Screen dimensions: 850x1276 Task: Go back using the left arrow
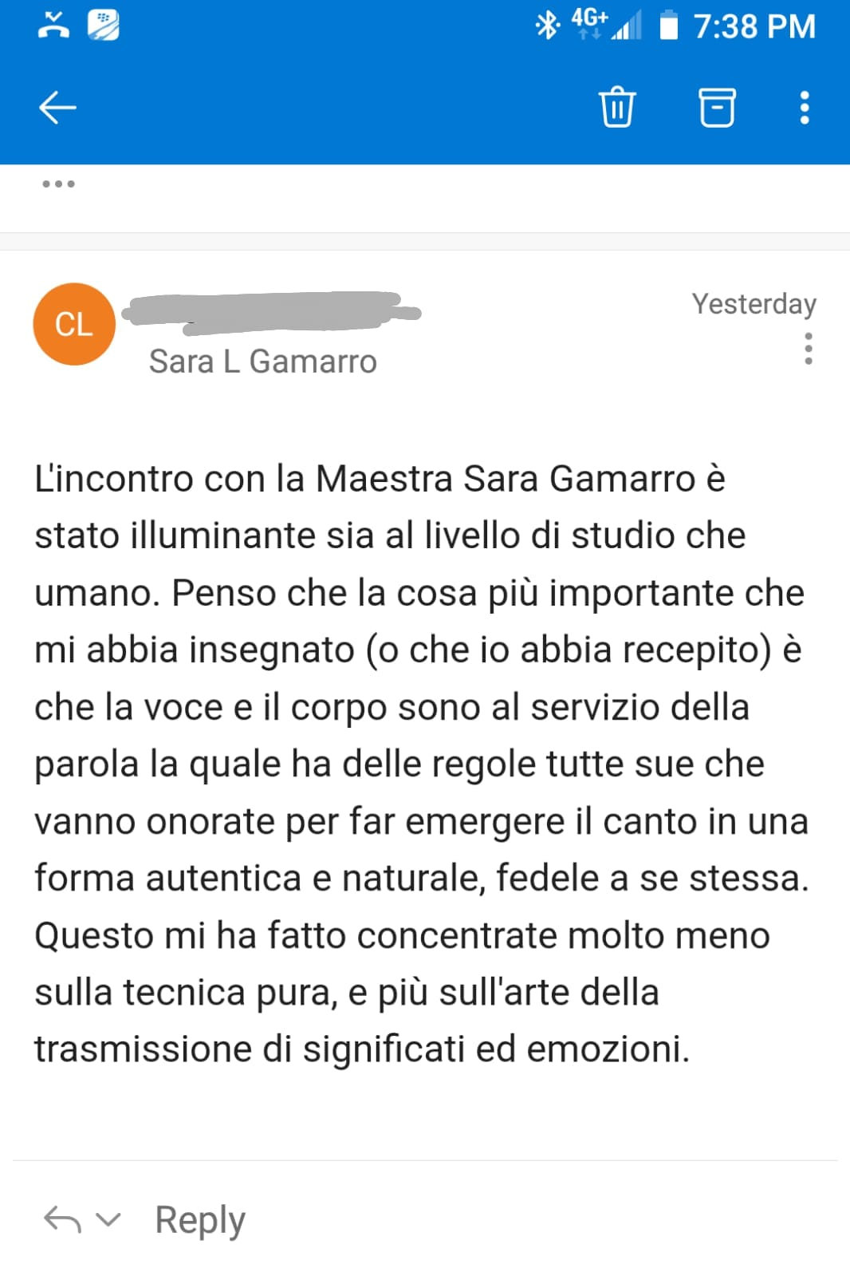[57, 107]
